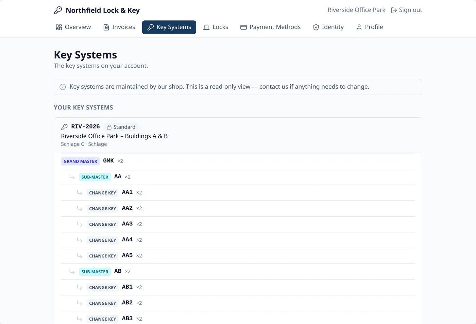
Task: Click the indent arrow beside sub-master AB
Action: point(72,271)
